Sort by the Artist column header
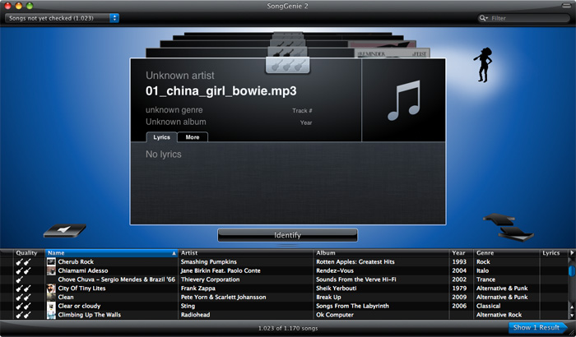 point(246,253)
